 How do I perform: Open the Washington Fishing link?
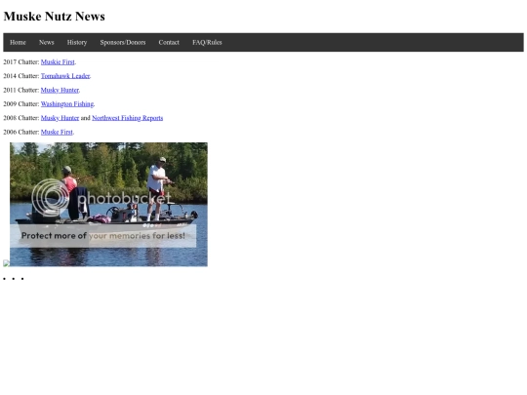tap(67, 104)
